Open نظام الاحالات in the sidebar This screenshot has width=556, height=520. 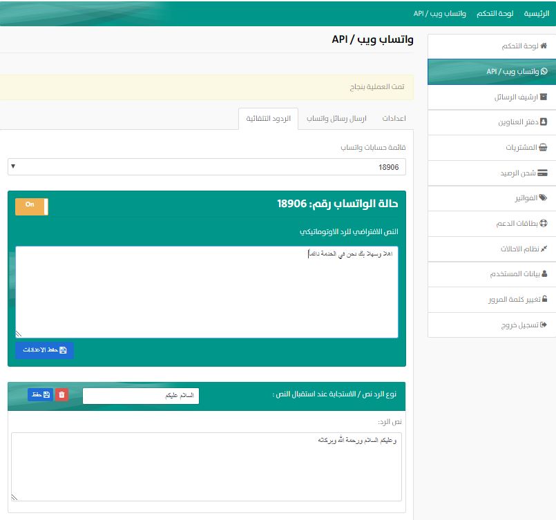click(x=492, y=249)
